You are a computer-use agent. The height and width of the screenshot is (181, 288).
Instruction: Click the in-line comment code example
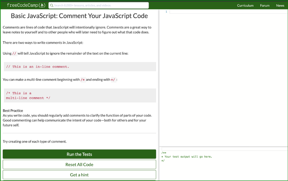[x=38, y=67]
